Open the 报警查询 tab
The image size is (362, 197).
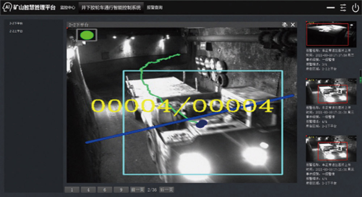tap(155, 8)
